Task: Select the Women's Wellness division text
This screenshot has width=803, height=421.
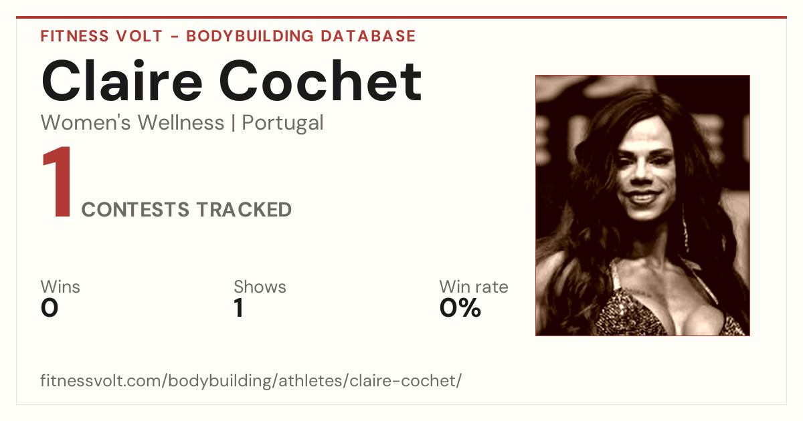Action: [132, 123]
